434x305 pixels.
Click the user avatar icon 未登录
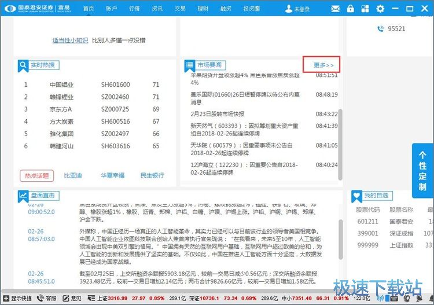click(289, 9)
